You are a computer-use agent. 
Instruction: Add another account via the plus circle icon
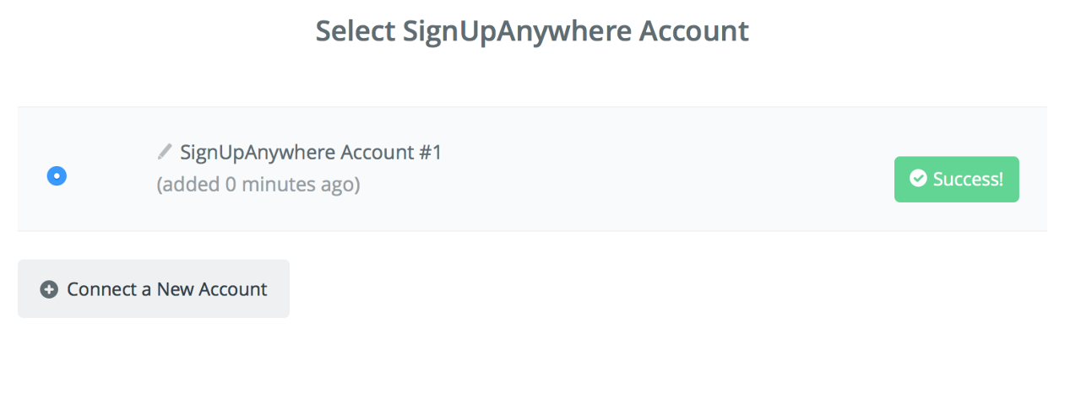point(49,289)
